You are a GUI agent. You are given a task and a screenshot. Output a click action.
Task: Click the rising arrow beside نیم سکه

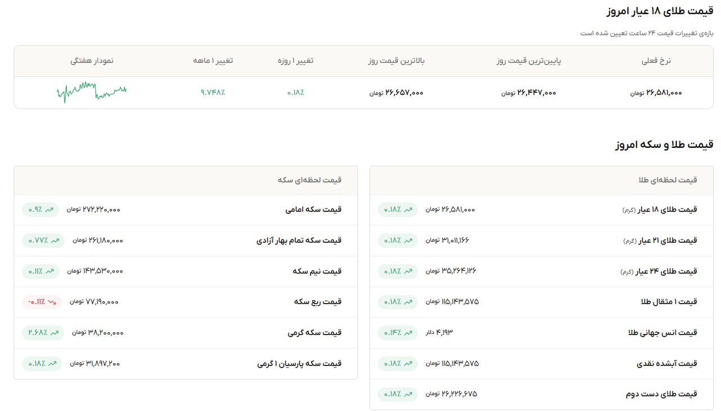(x=50, y=271)
